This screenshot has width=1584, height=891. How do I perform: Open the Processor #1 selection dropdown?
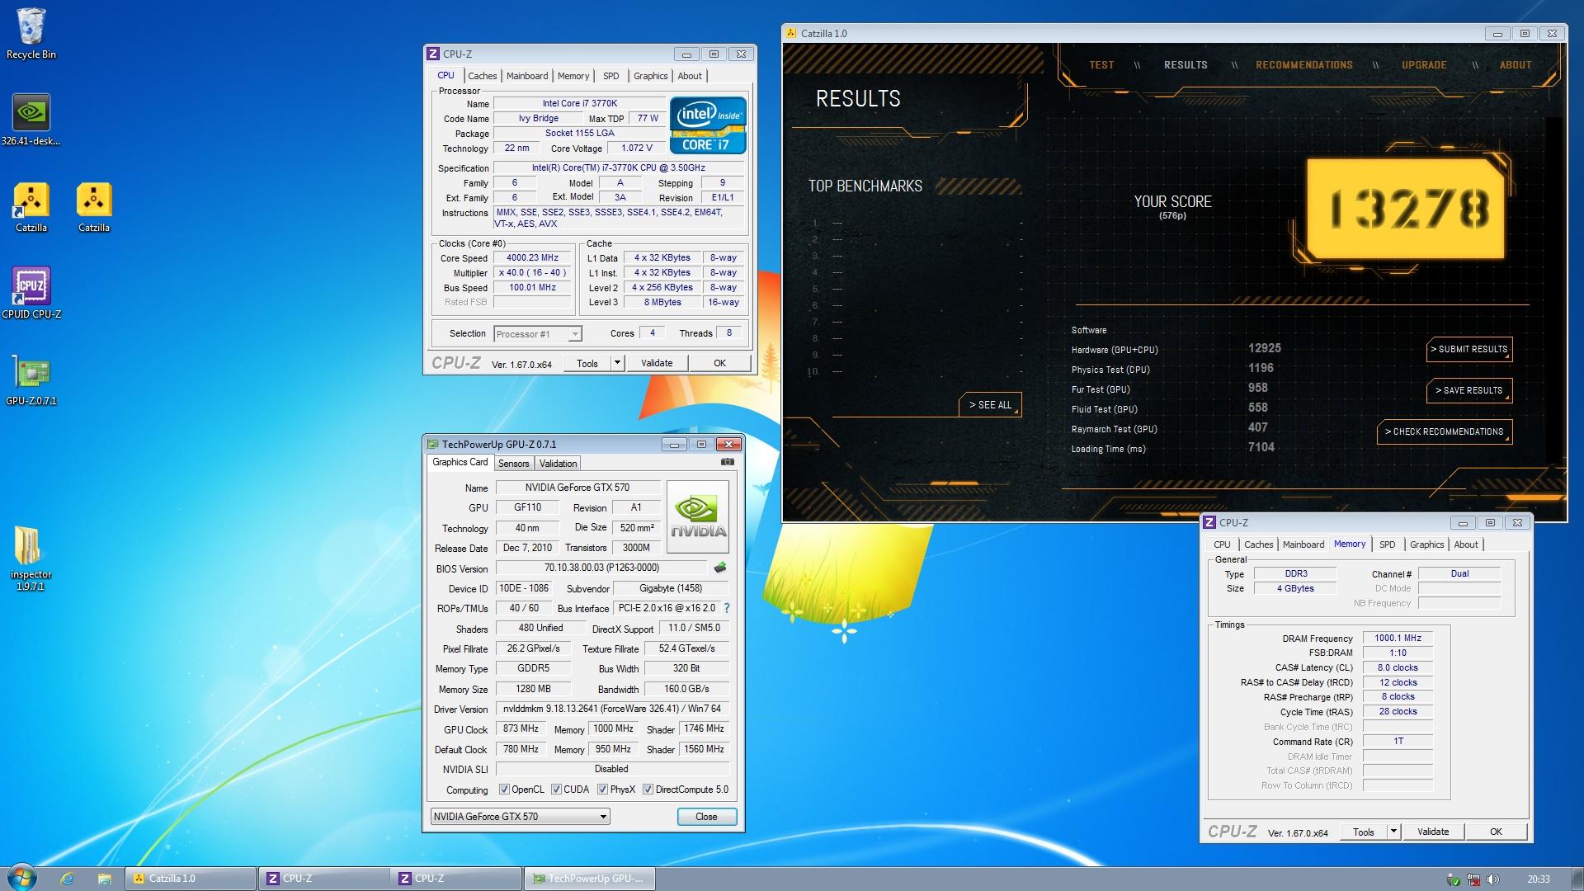tap(538, 334)
